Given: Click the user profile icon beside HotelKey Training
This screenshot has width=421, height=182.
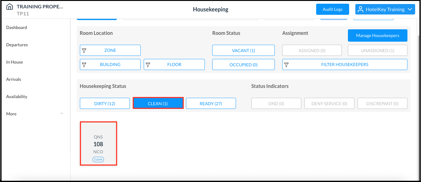Looking at the screenshot, I should [x=360, y=9].
